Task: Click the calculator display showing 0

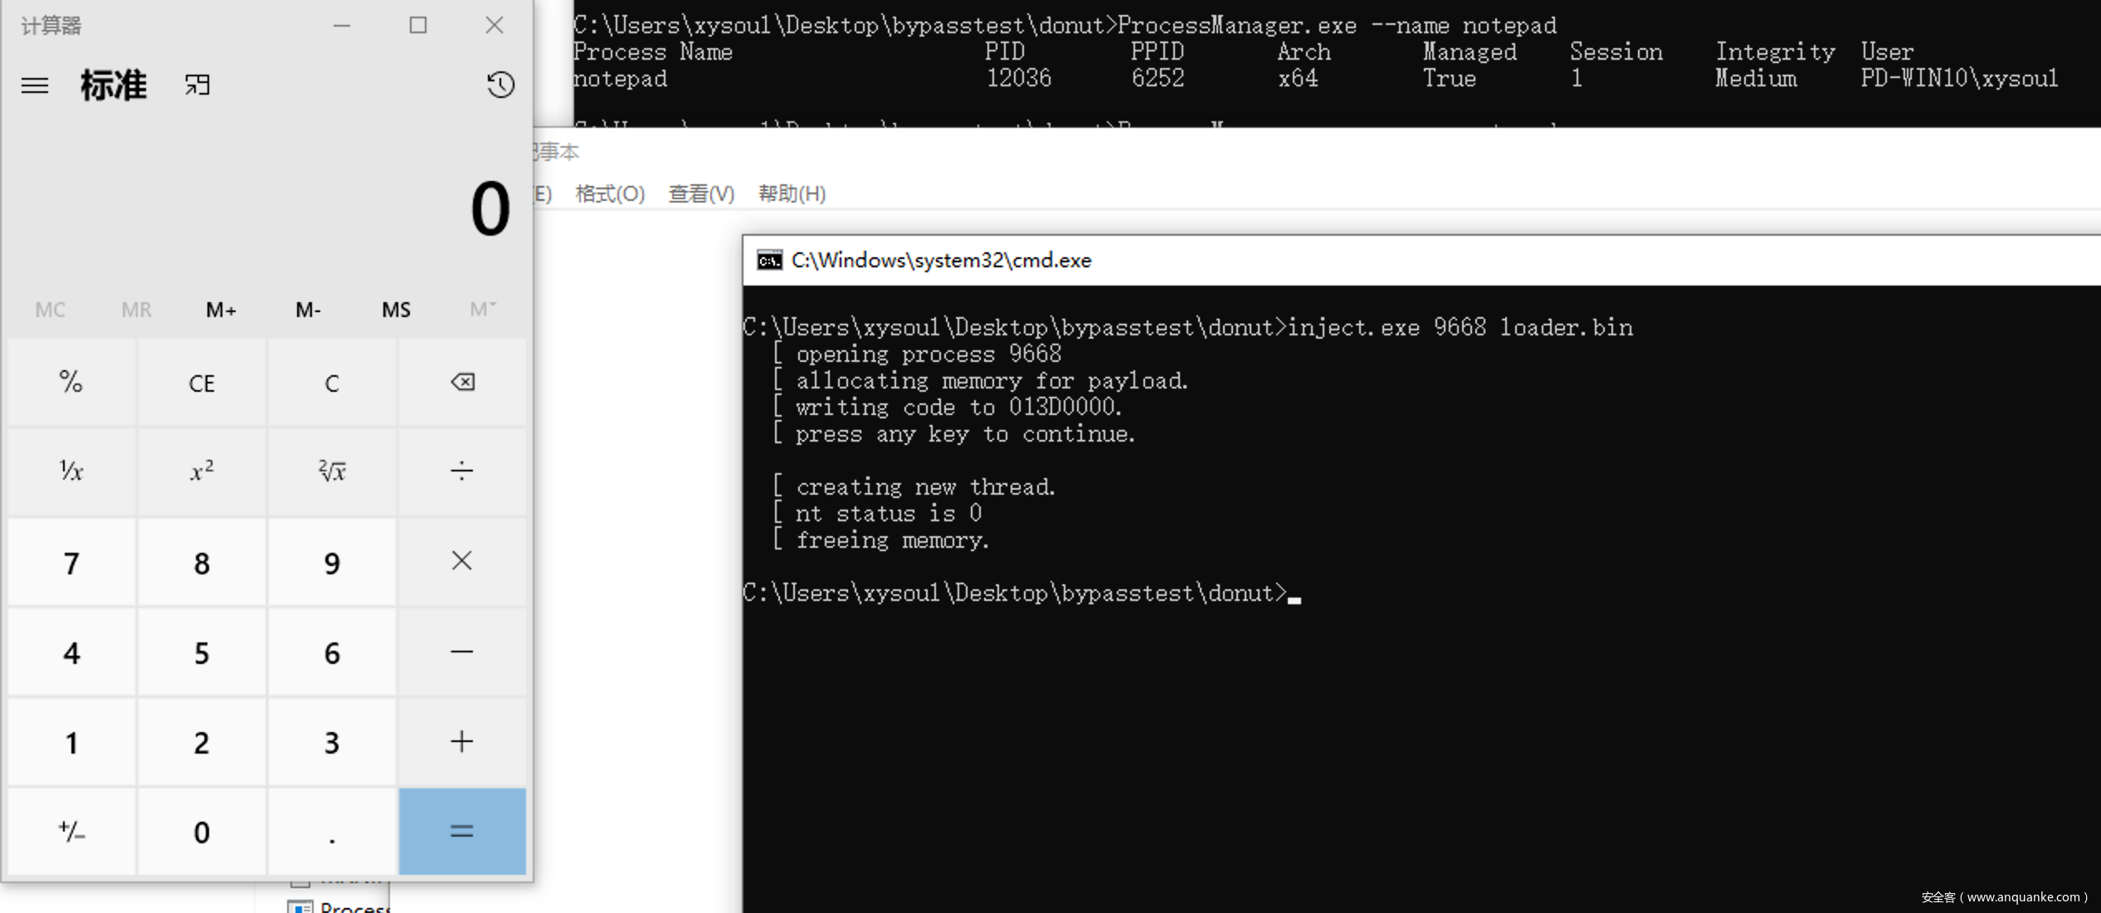Action: coord(490,209)
